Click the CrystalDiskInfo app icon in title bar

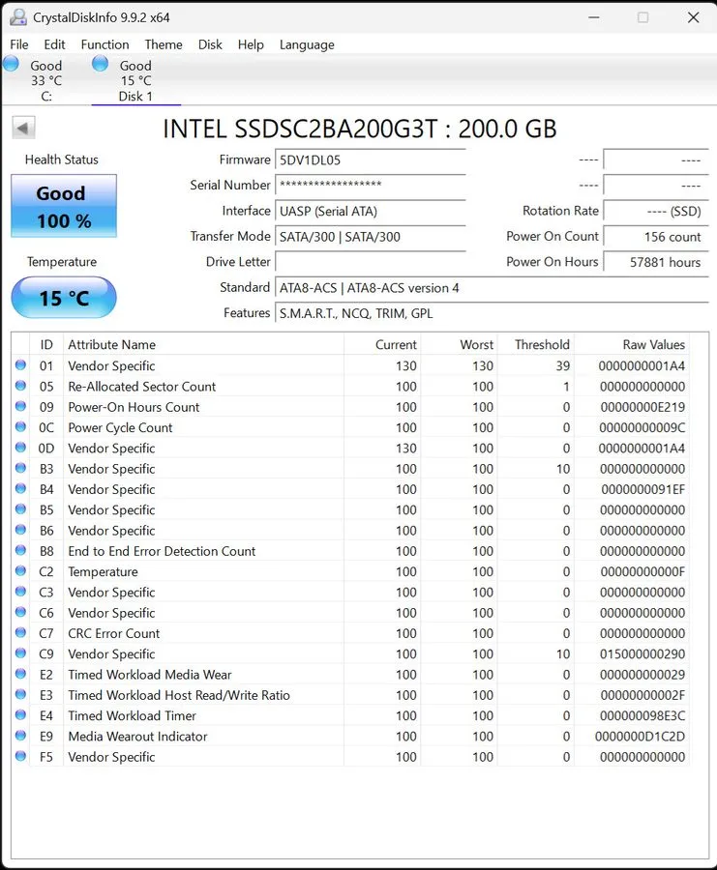[x=17, y=17]
